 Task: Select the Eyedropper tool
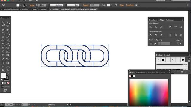tap(3, 59)
